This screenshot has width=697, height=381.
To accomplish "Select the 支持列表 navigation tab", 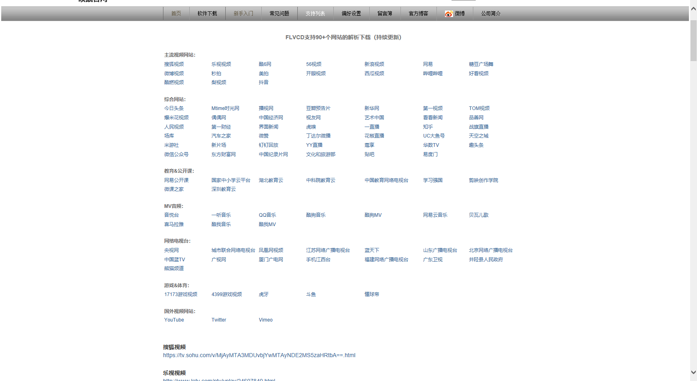I will (316, 14).
